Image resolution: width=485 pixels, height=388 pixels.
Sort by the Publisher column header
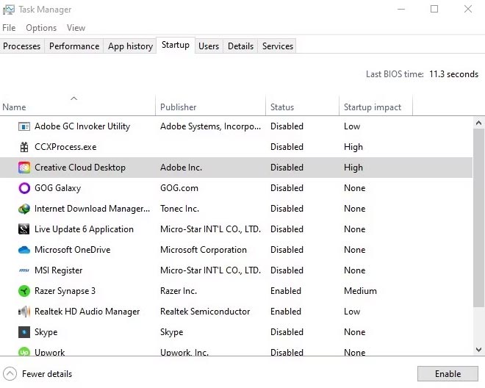click(x=211, y=107)
